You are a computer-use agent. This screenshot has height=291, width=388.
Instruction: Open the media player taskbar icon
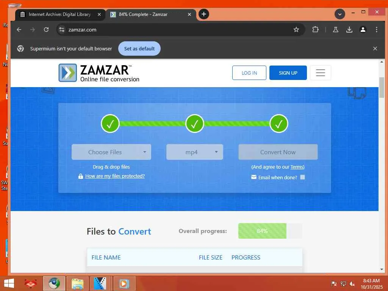[124, 283]
